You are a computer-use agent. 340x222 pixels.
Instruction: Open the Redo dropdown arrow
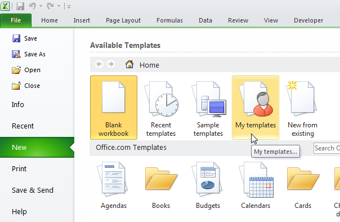point(59,6)
